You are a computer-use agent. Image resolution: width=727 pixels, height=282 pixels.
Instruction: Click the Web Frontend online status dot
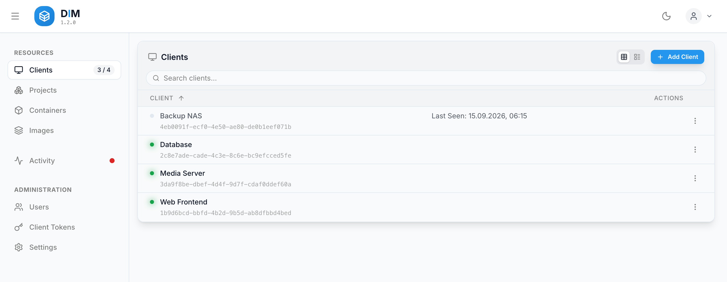[x=152, y=202]
